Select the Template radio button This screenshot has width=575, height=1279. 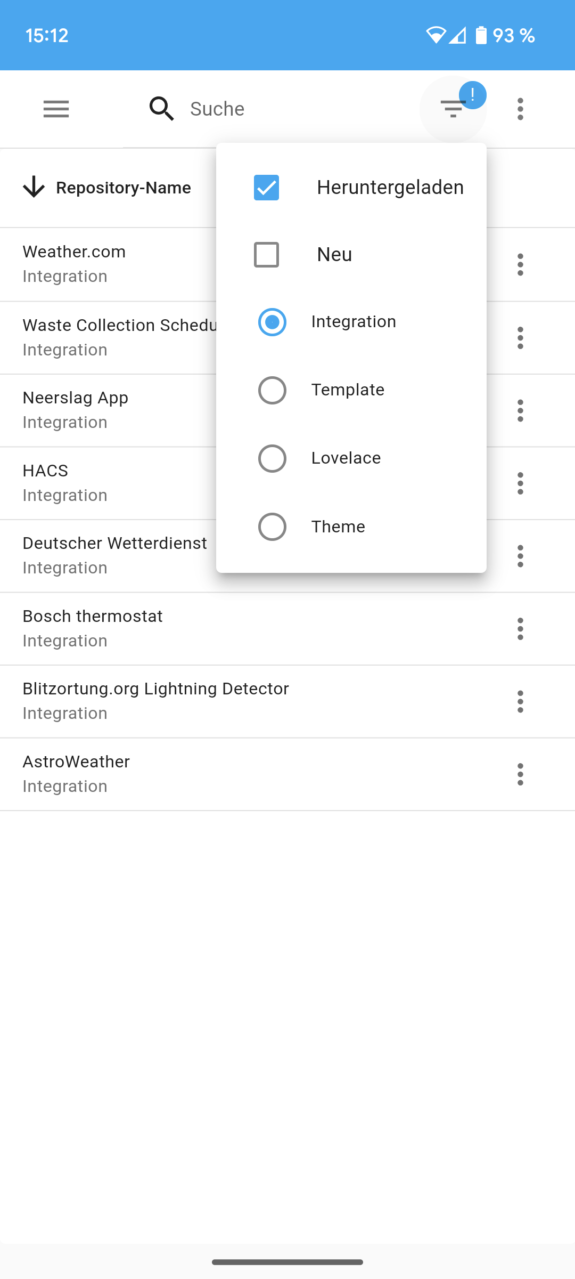click(x=272, y=390)
